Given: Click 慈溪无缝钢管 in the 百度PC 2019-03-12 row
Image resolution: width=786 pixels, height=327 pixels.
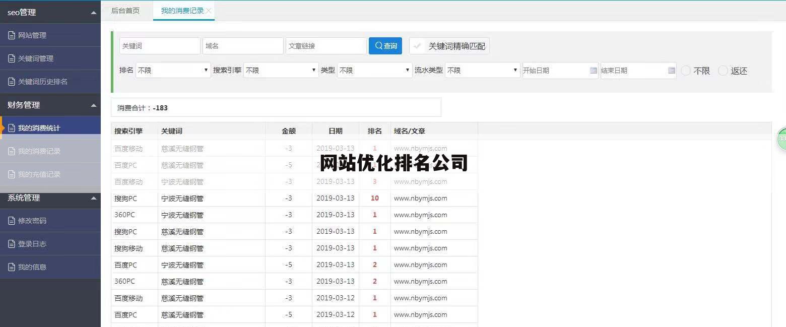Looking at the screenshot, I should pos(182,315).
